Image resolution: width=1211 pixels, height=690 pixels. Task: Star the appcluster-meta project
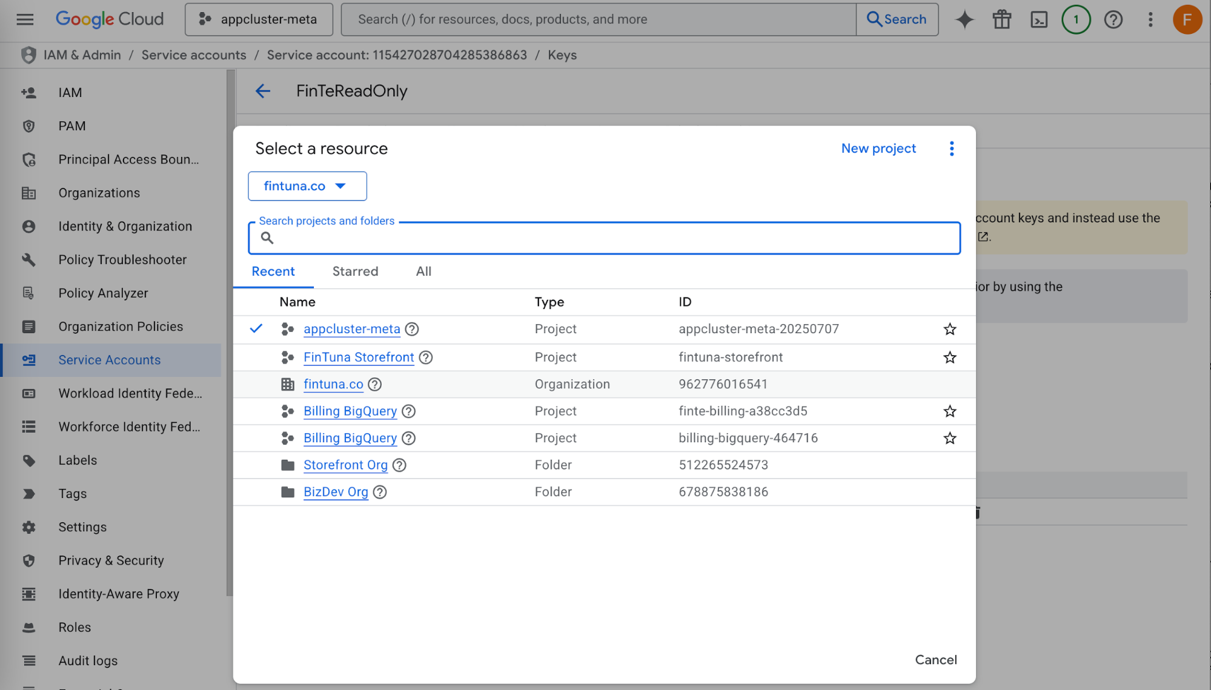point(949,329)
